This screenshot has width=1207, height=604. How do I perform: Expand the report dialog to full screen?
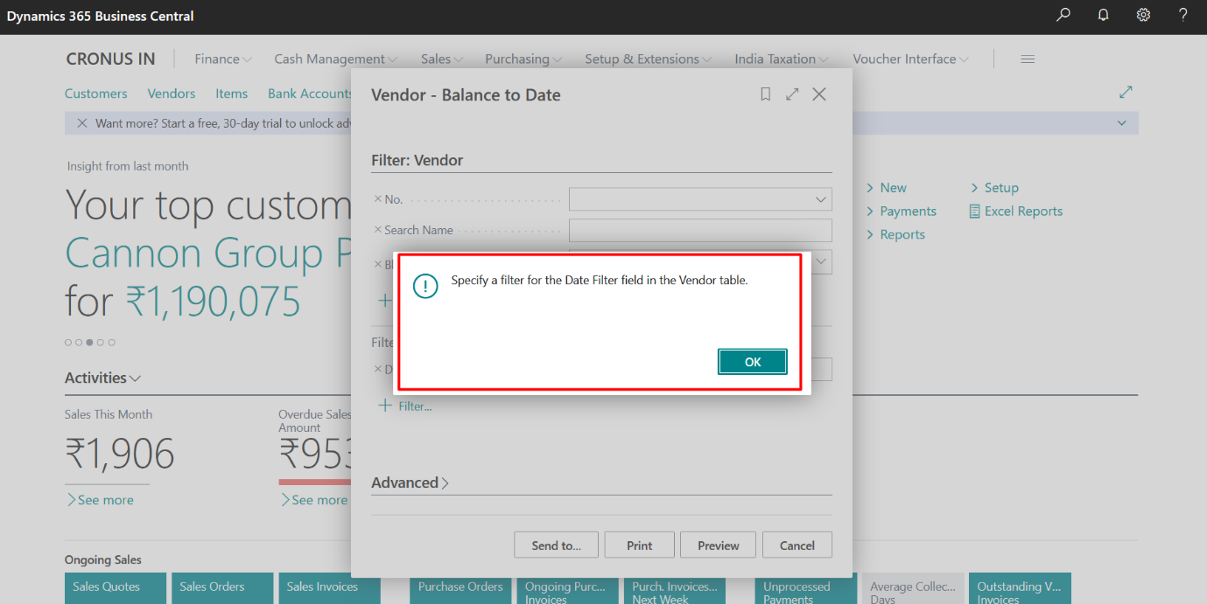pyautogui.click(x=792, y=94)
